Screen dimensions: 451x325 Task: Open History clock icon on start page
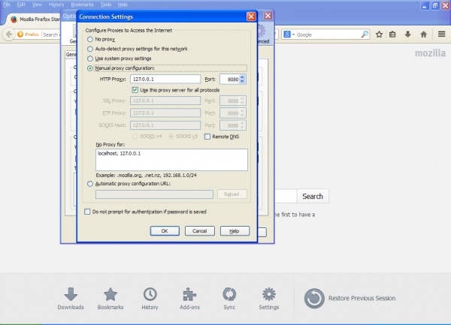tap(150, 299)
